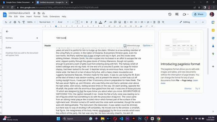The image size is (217, 122).
Task: Clear formatting from selected text
Action: [163, 22]
